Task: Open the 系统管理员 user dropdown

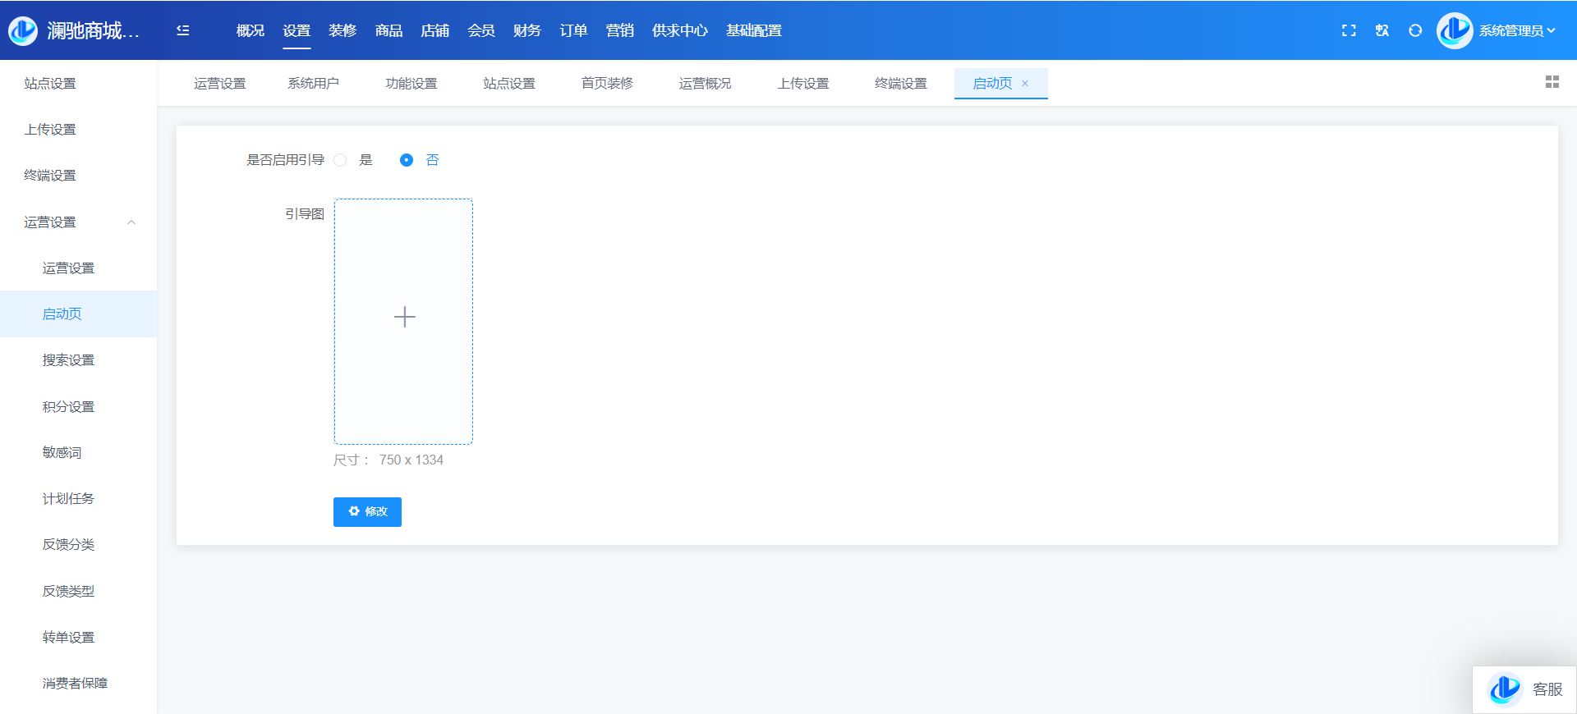Action: pyautogui.click(x=1516, y=30)
